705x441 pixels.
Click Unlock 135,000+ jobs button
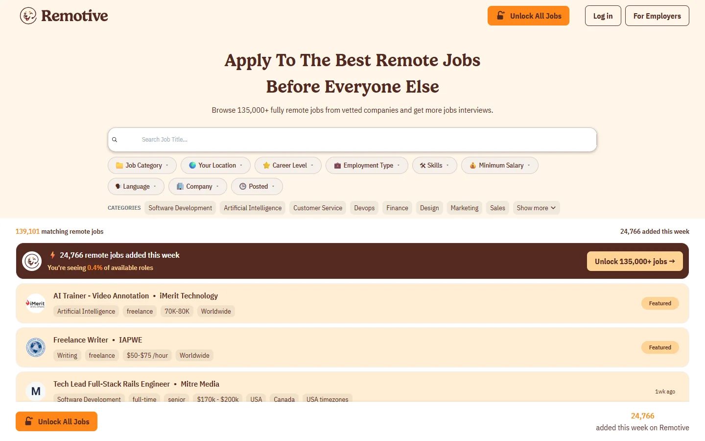click(x=635, y=261)
